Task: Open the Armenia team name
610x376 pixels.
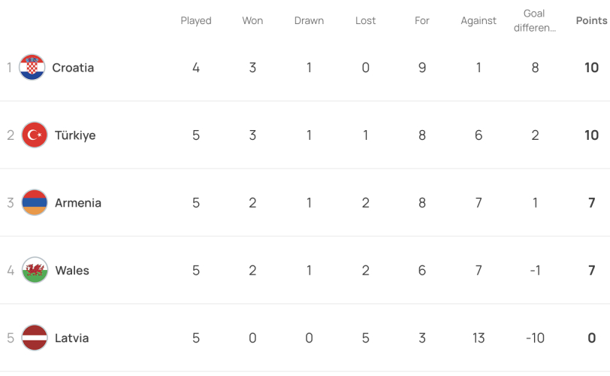Action: pos(78,203)
